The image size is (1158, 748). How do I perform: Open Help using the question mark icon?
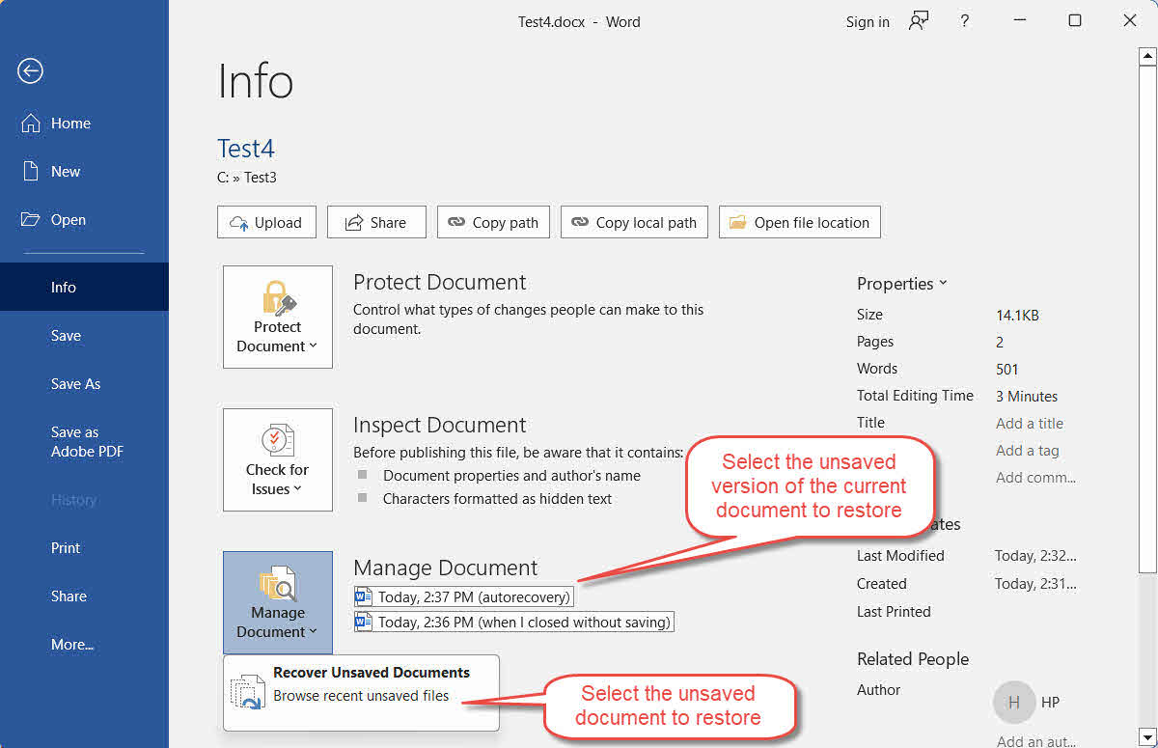965,21
